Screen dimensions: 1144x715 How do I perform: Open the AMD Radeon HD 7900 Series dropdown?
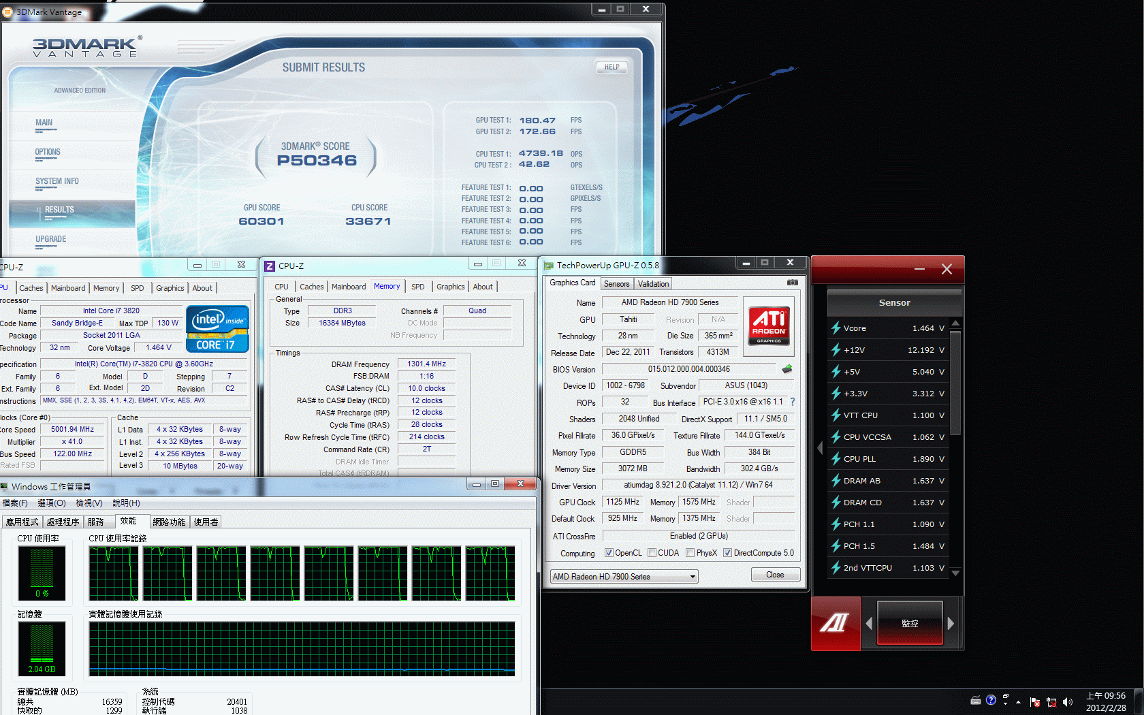624,577
